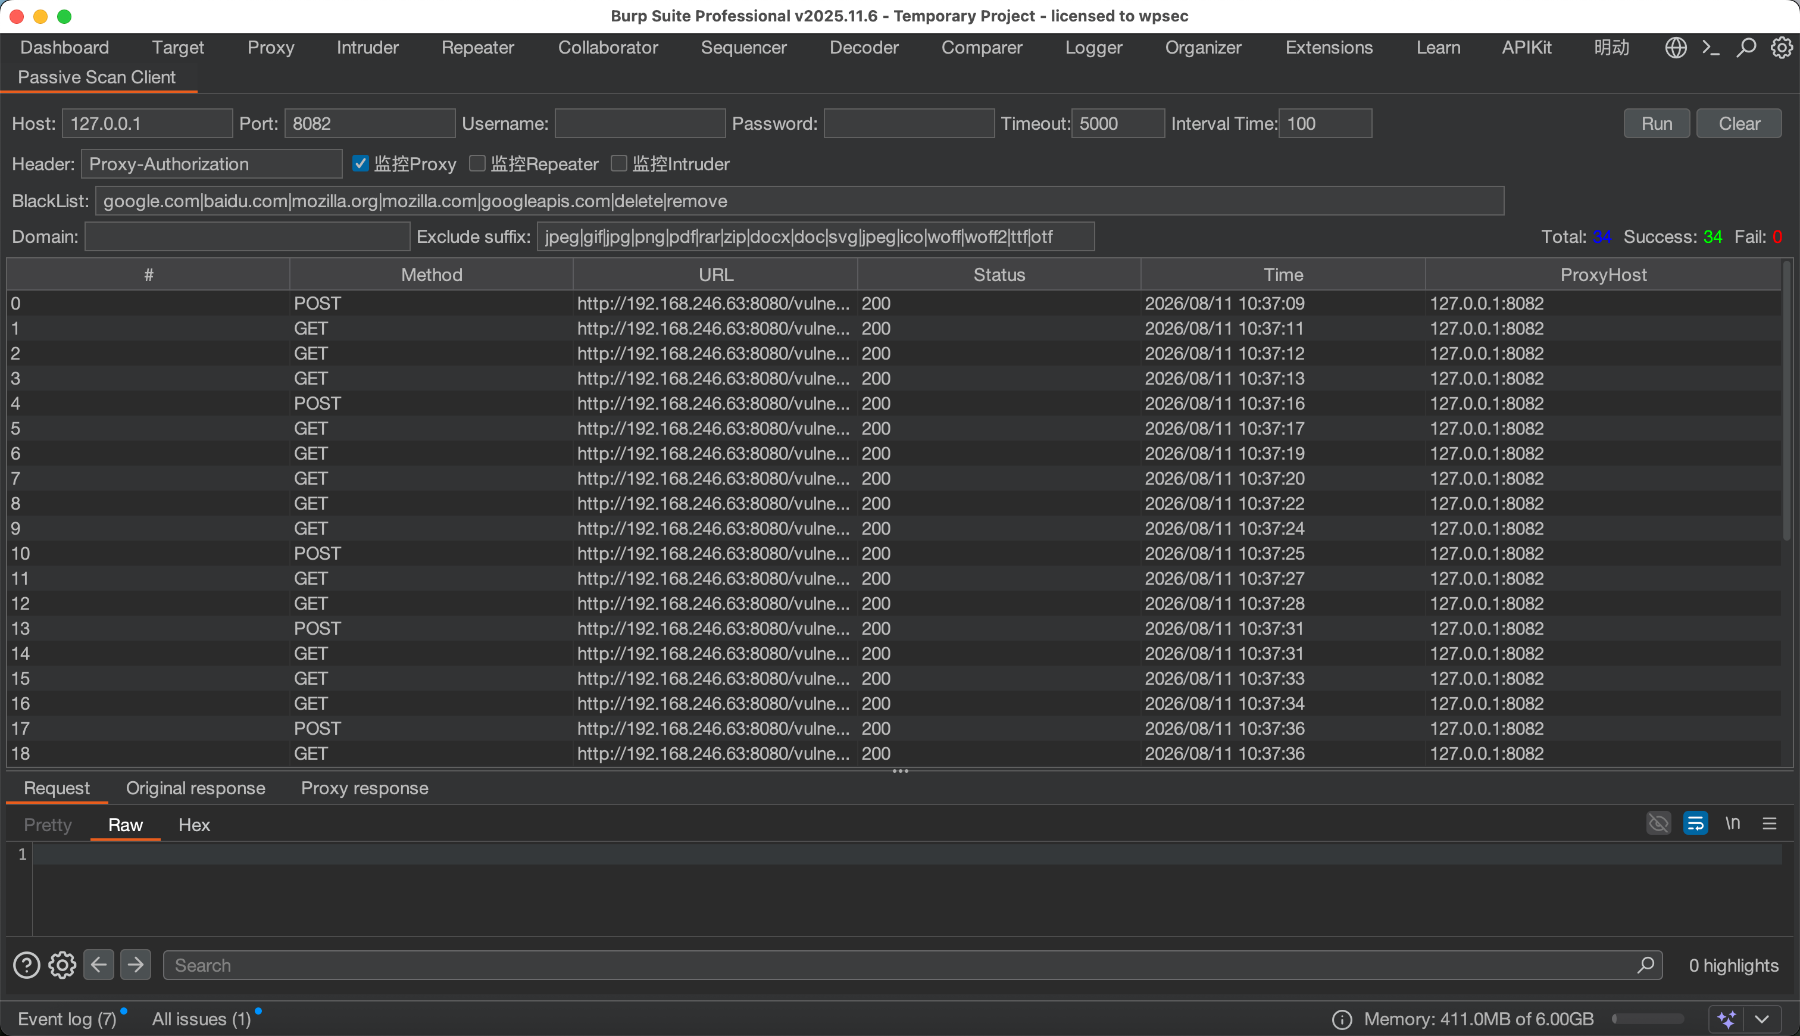Focus the Header input field
The image size is (1800, 1036).
[x=211, y=164]
